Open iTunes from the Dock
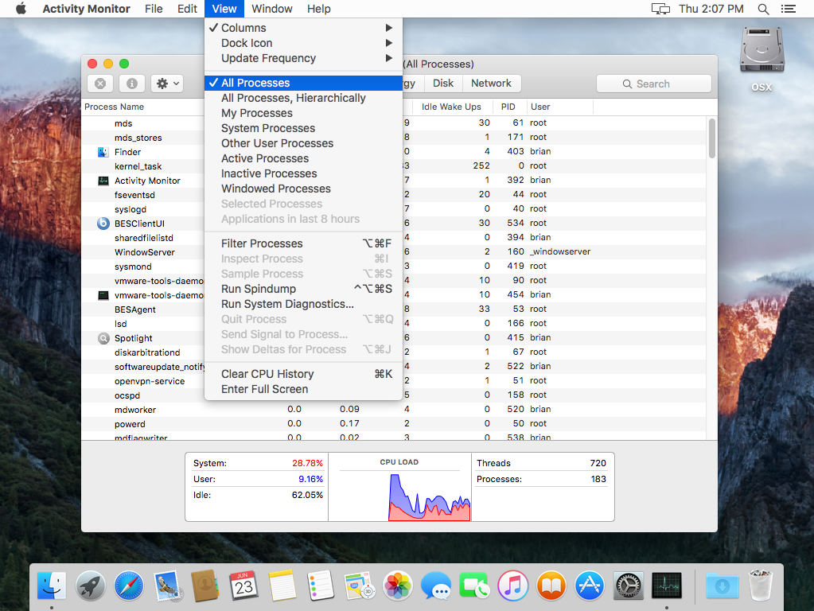 tap(513, 586)
